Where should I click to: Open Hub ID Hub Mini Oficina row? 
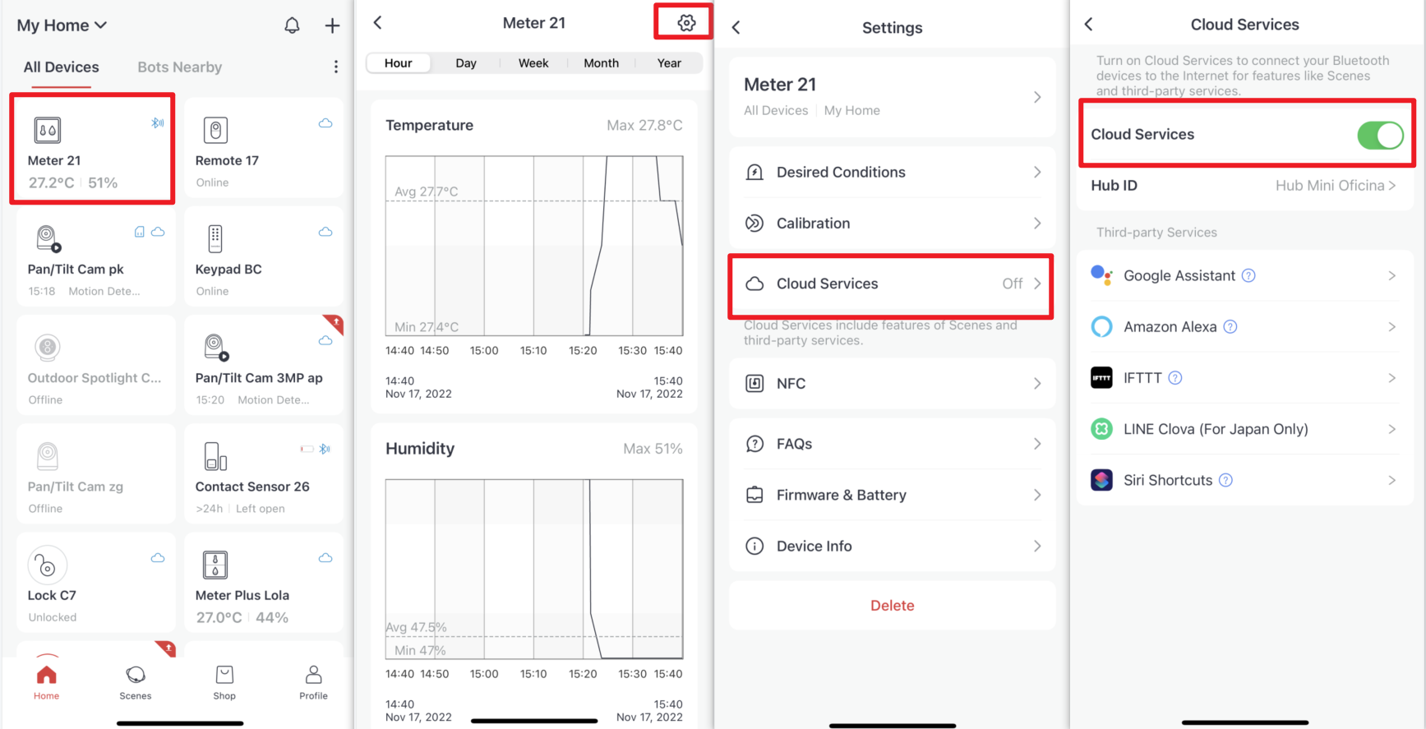click(x=1245, y=186)
